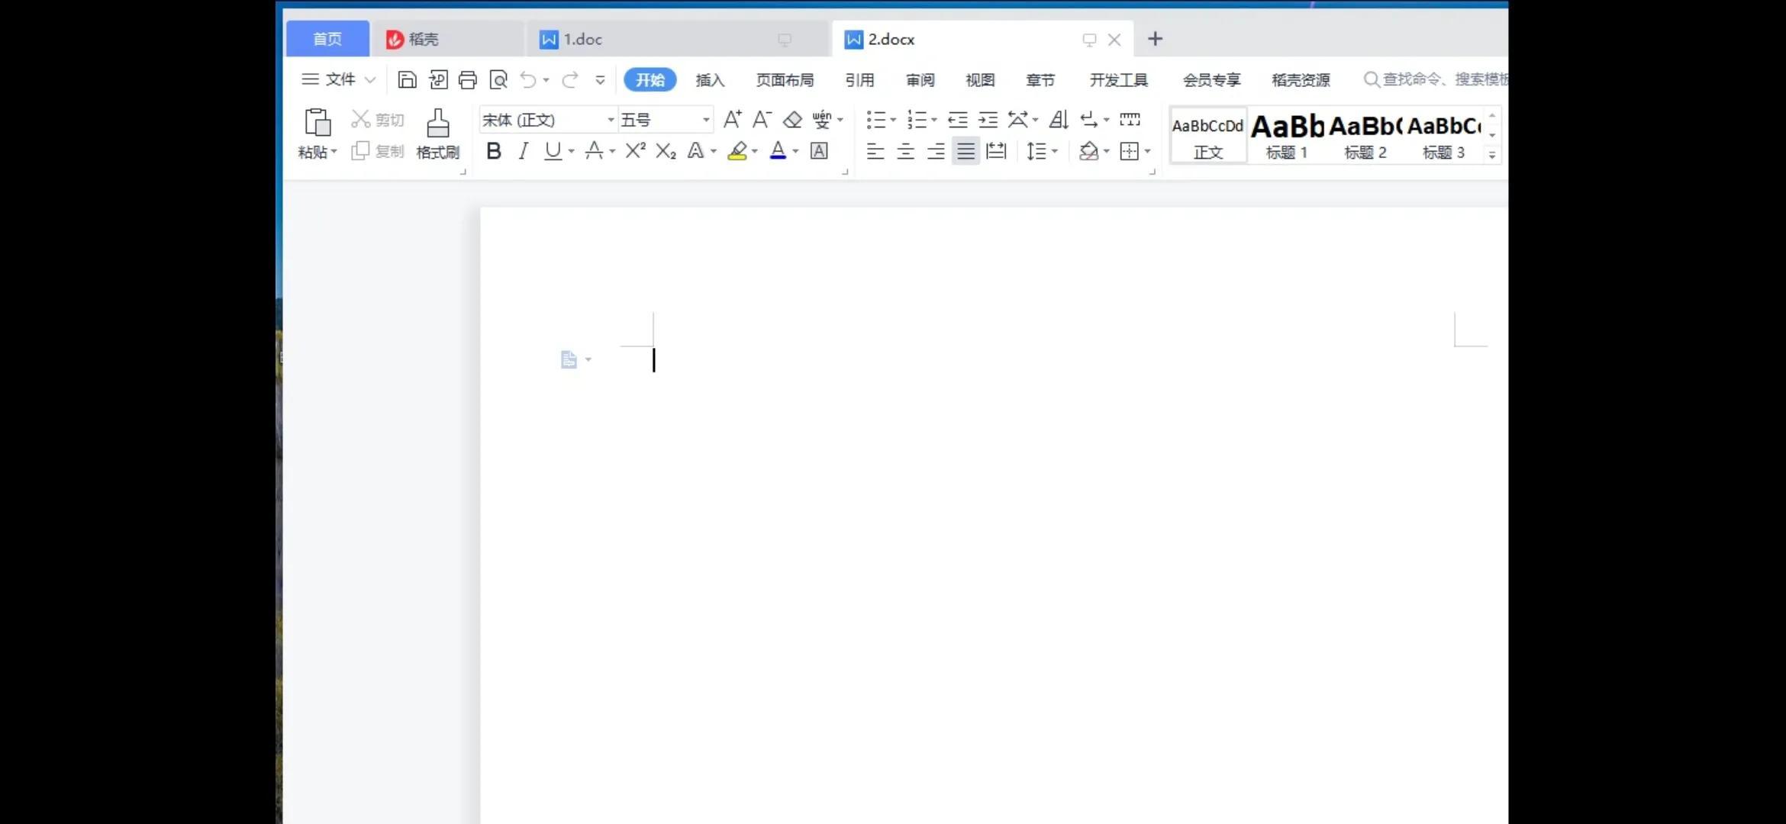Image resolution: width=1786 pixels, height=824 pixels.
Task: Apply the blue font color A
Action: pyautogui.click(x=778, y=151)
